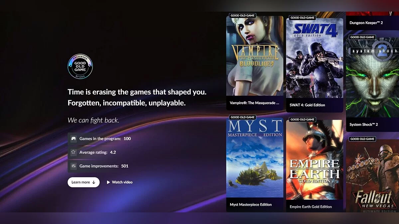
Task: Click Good Old Game tag on SWAT 4 card
Action: tap(303, 18)
